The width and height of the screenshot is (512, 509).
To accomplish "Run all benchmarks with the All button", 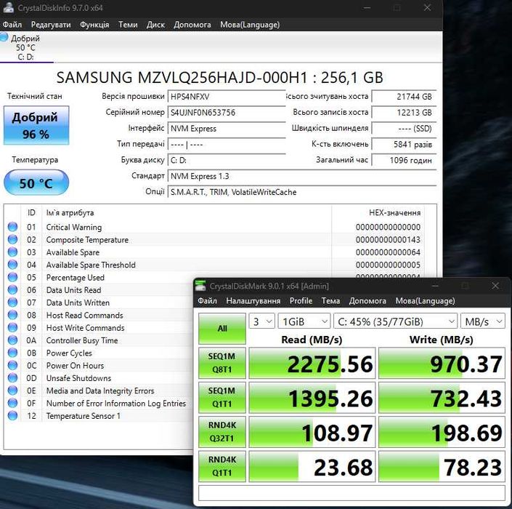I will coord(222,329).
